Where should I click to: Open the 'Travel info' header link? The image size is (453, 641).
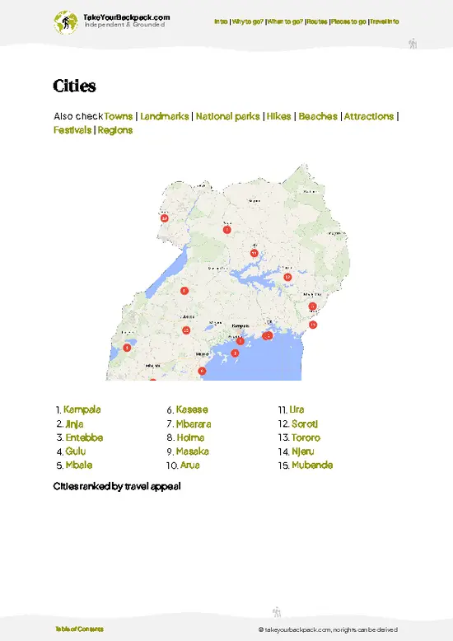(x=385, y=21)
